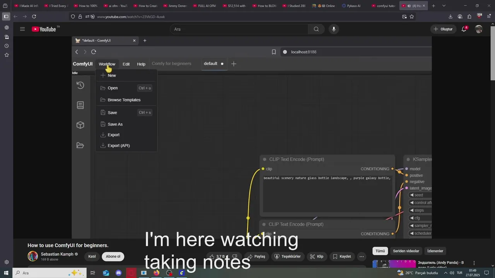Open the Windows Start menu
The height and width of the screenshot is (278, 495).
coord(6,273)
